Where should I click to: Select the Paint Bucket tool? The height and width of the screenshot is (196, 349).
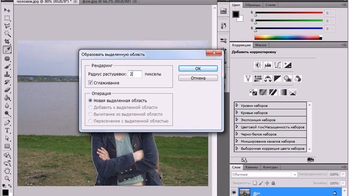(7, 97)
